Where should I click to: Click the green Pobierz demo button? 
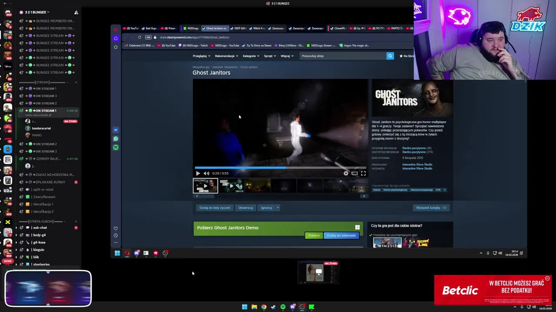click(314, 235)
